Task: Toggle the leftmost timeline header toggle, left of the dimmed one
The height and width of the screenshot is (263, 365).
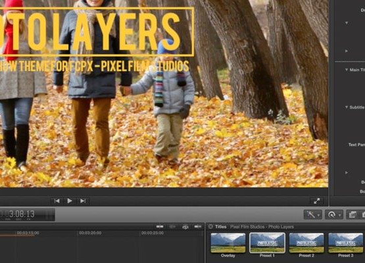Action: [160, 226]
